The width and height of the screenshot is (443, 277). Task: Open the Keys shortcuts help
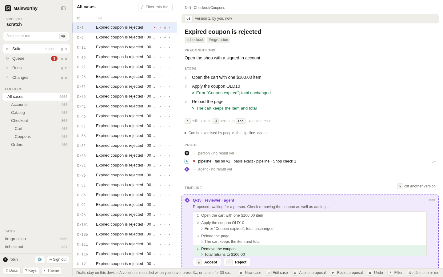coord(31,271)
